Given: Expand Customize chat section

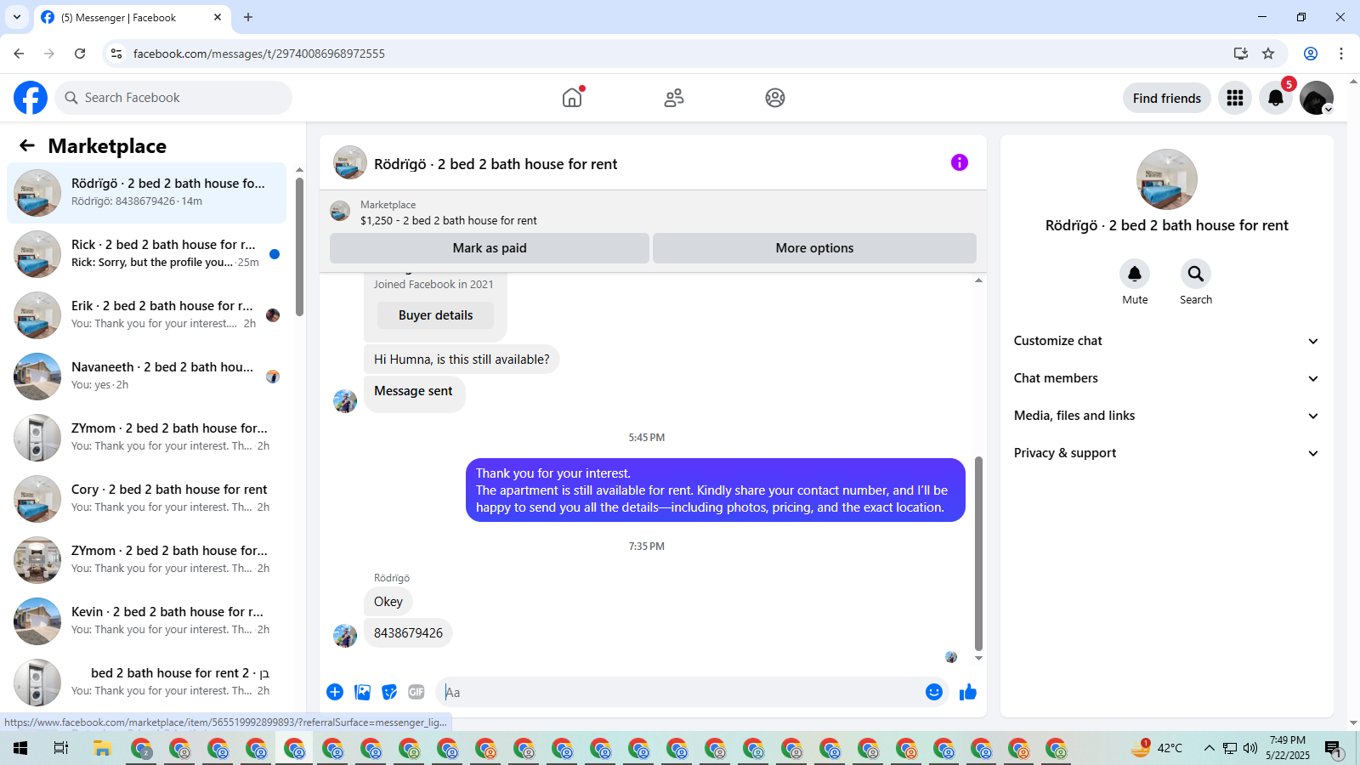Looking at the screenshot, I should coord(1166,341).
